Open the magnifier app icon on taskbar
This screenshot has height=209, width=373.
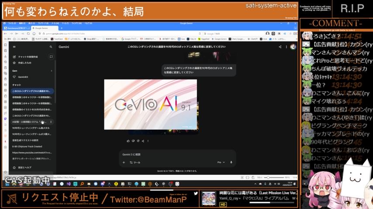(82, 184)
